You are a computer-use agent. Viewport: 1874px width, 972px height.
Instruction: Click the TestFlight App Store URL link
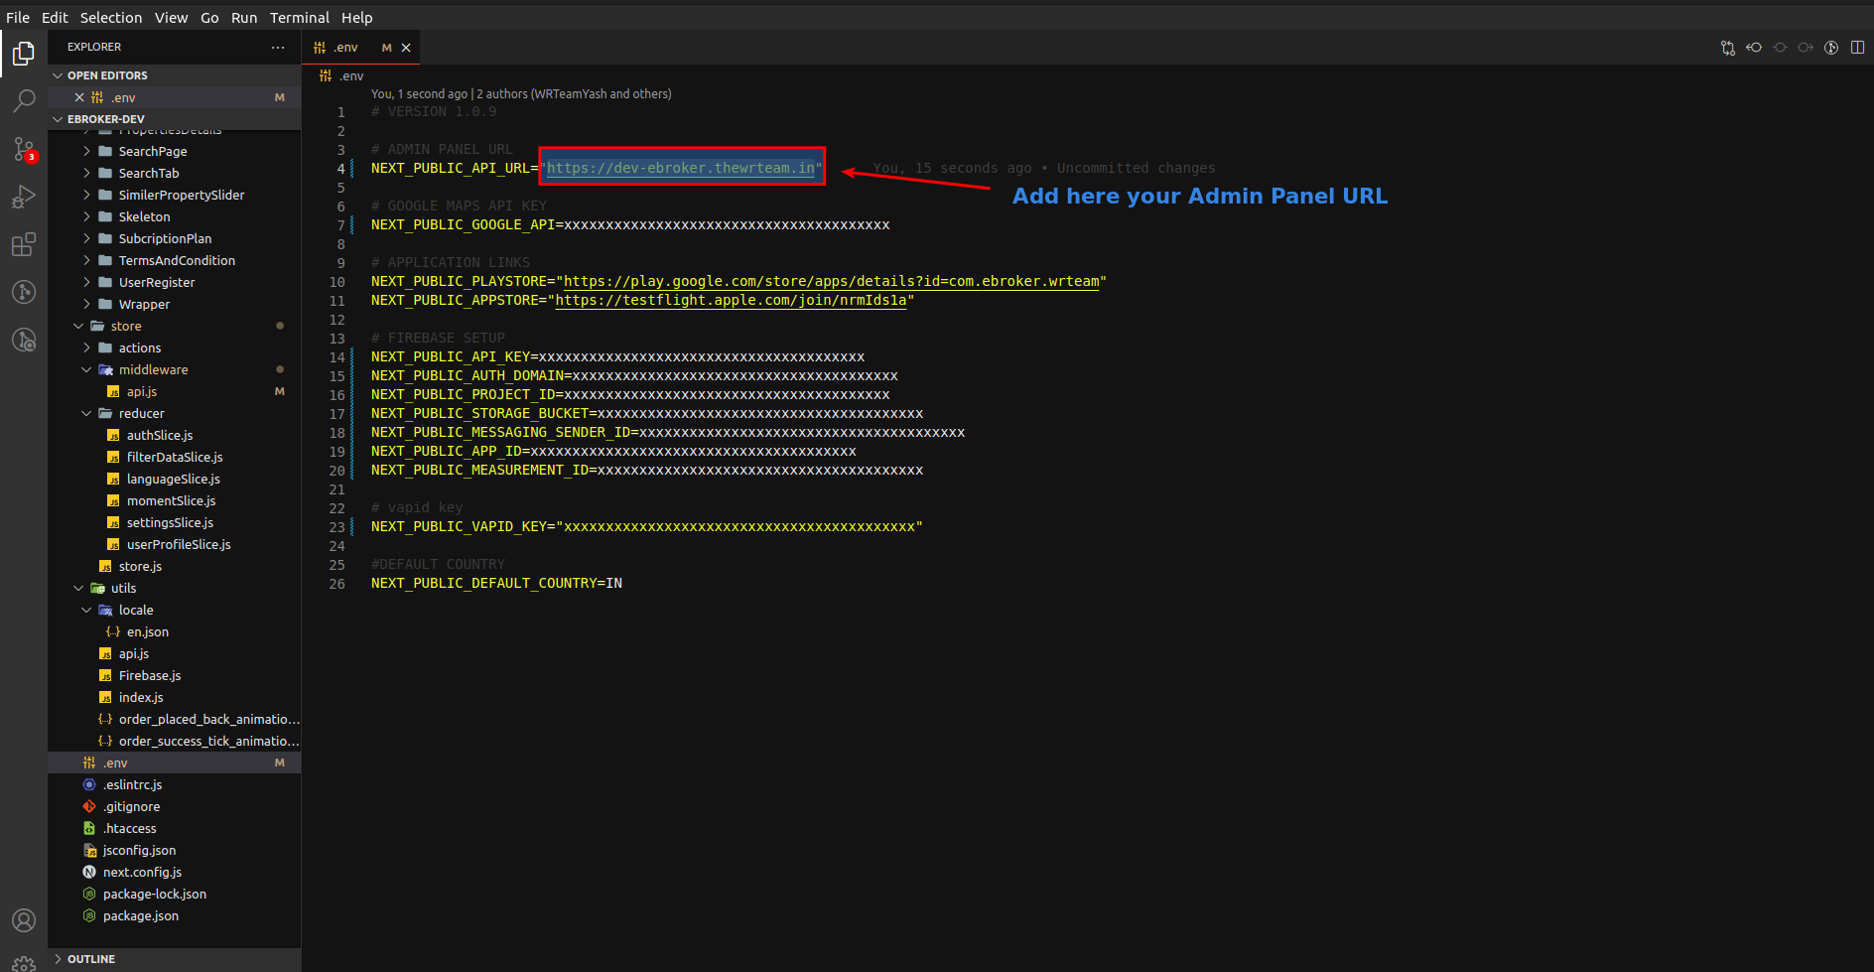(x=731, y=300)
